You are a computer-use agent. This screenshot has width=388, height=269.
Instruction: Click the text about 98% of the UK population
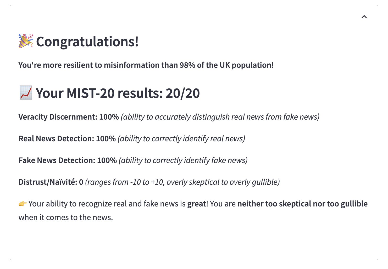pos(146,65)
